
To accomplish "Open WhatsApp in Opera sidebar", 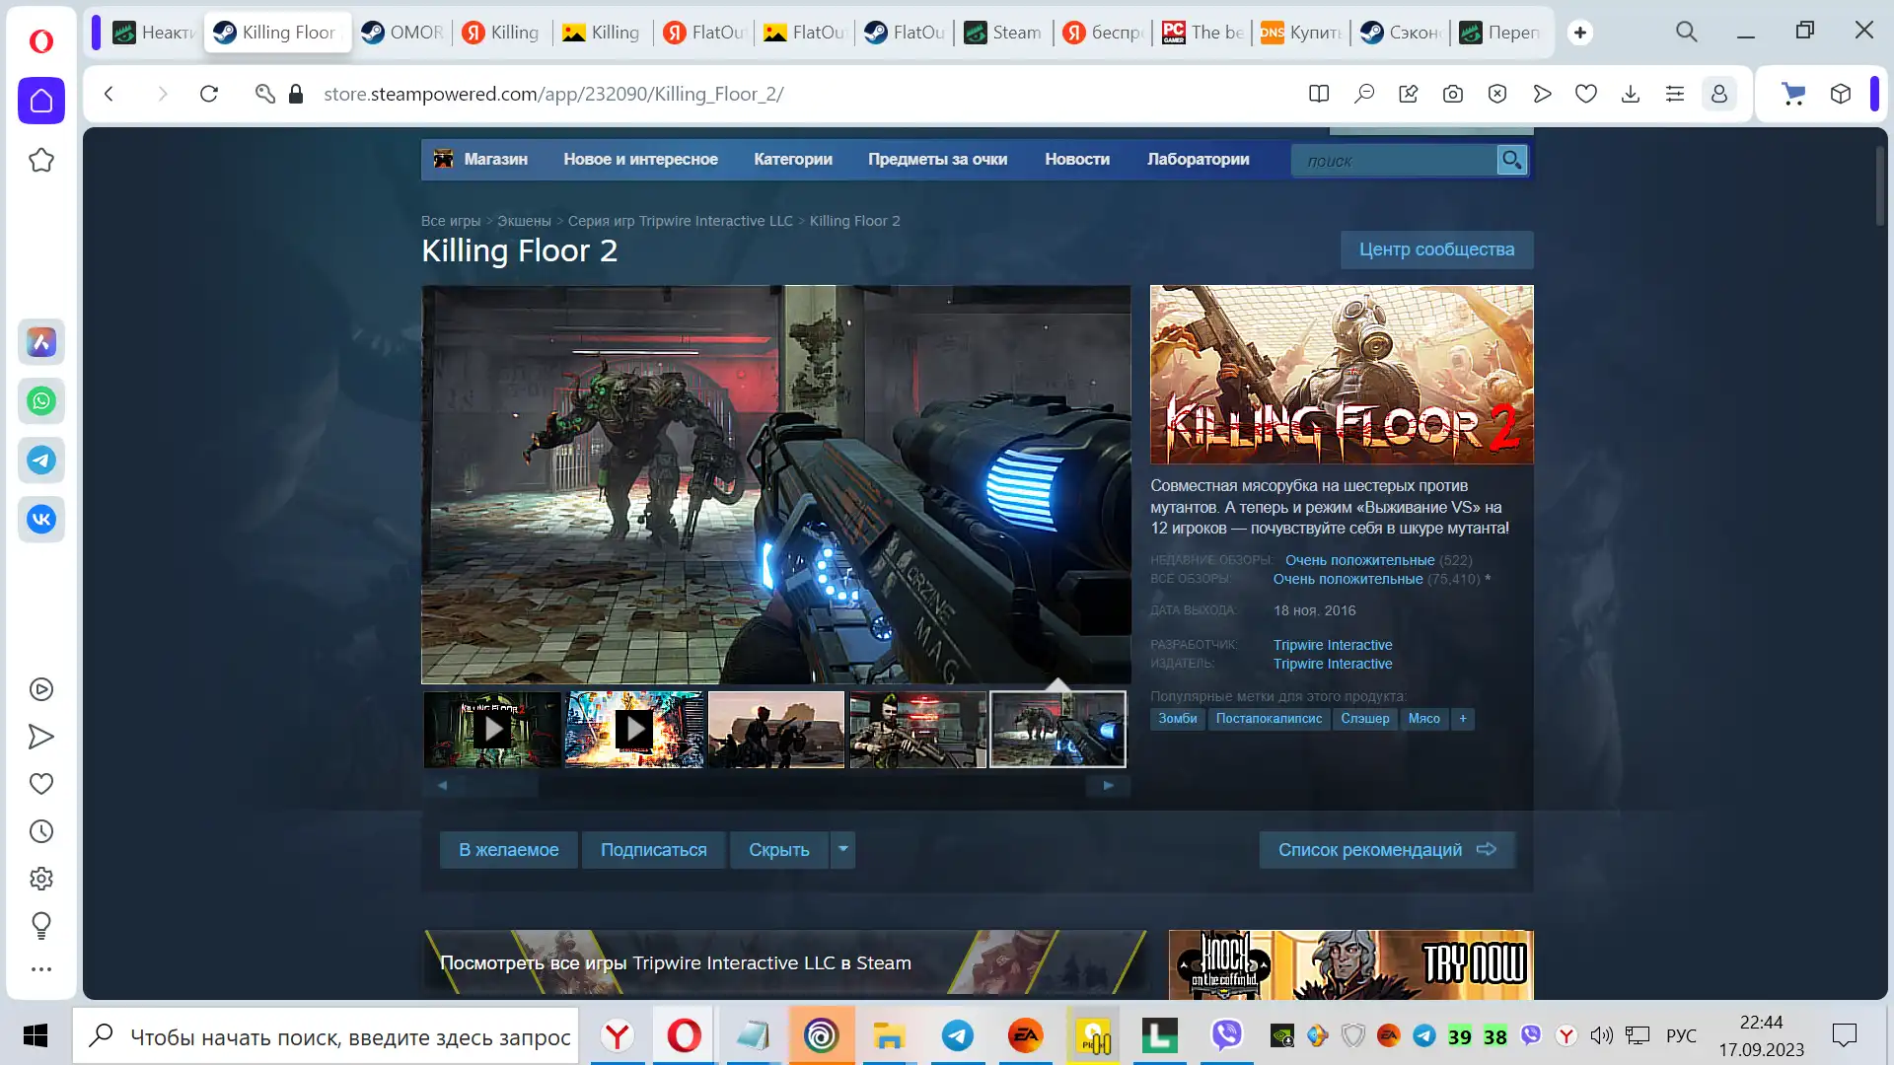I will (x=41, y=401).
